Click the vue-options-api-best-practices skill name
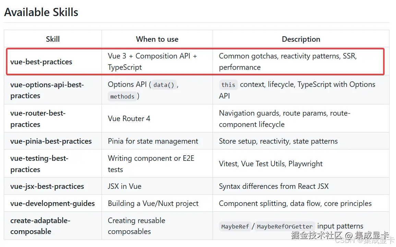396x247 pixels. (47, 90)
